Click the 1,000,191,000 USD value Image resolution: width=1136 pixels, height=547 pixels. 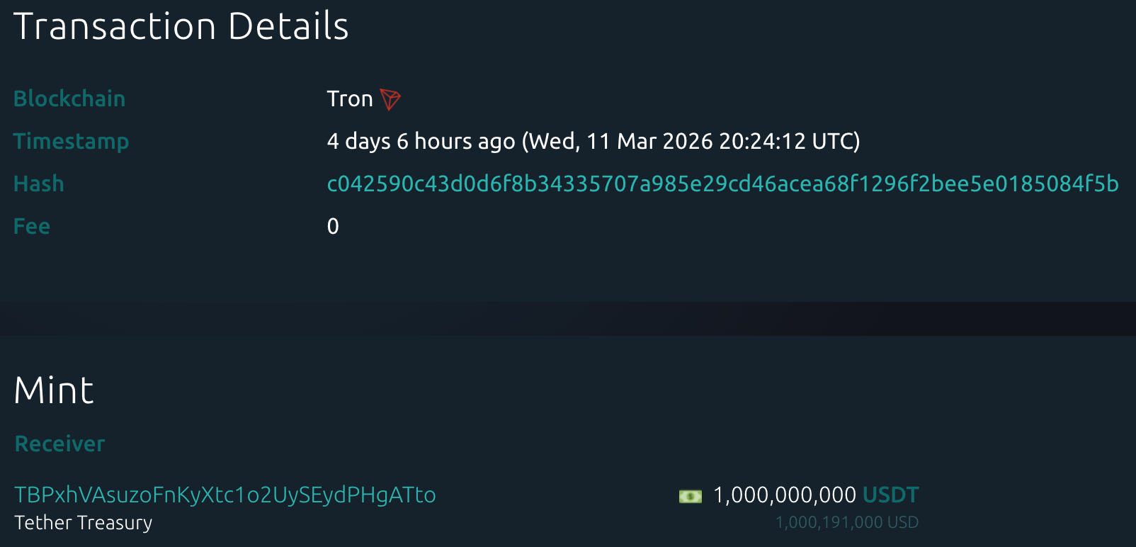click(x=847, y=523)
